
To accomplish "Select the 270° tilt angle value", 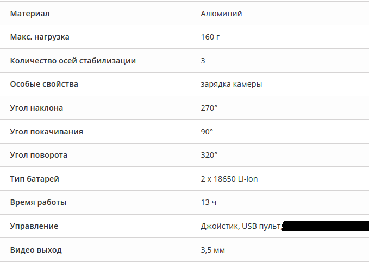I will pos(209,108).
